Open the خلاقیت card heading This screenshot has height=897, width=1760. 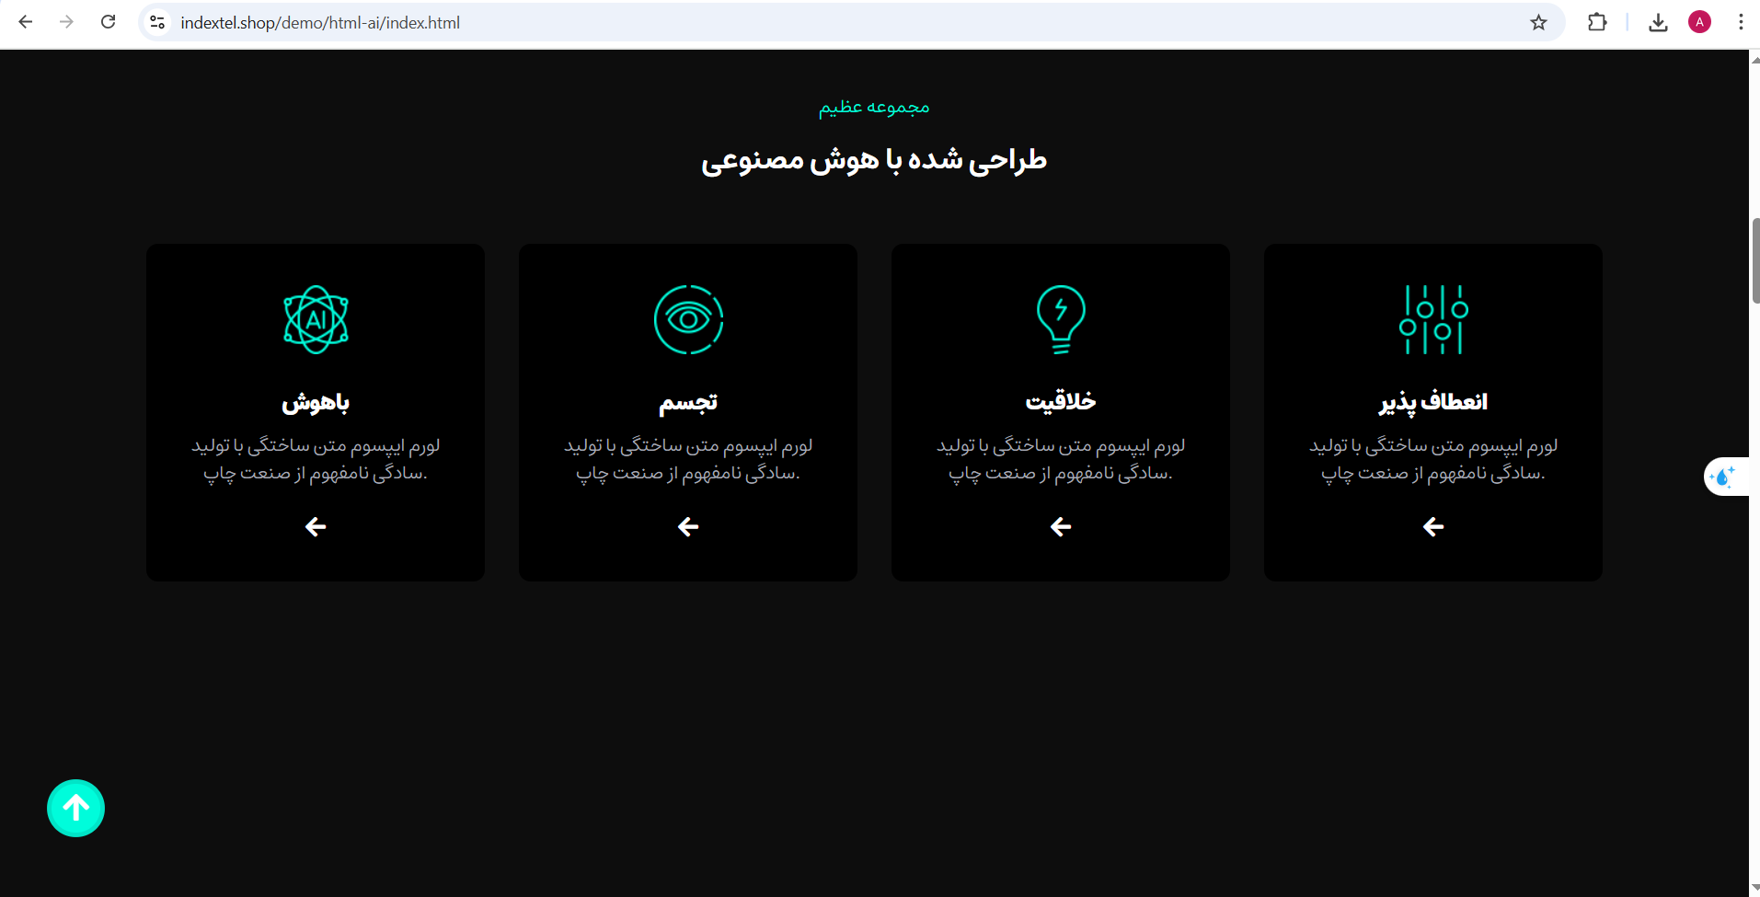coord(1061,402)
